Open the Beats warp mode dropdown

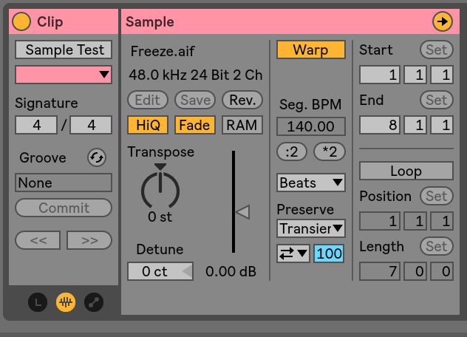click(311, 183)
